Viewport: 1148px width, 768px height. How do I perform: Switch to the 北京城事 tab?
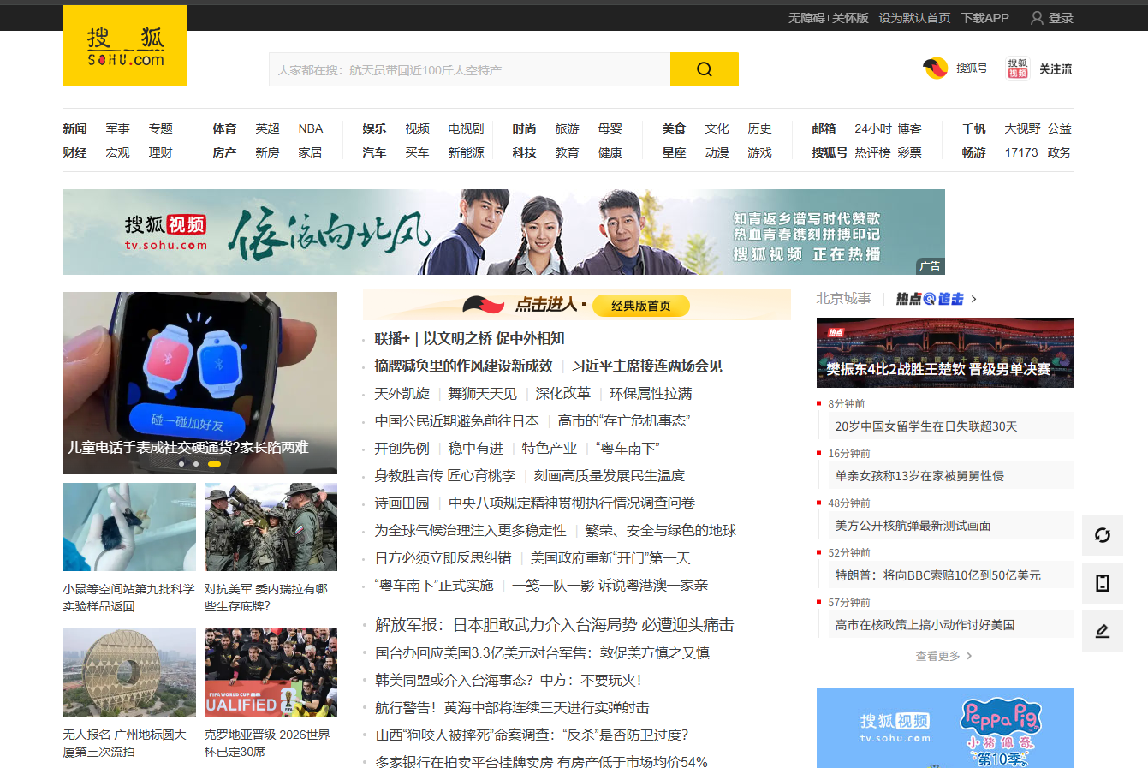click(x=843, y=299)
